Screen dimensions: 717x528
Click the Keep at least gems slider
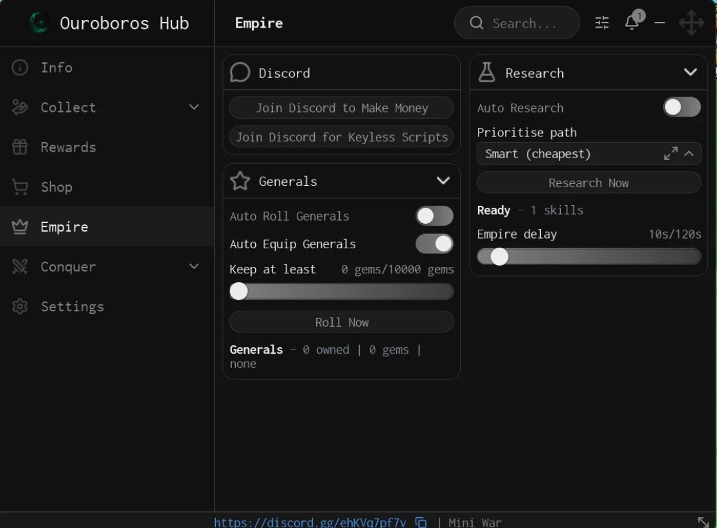click(x=342, y=291)
